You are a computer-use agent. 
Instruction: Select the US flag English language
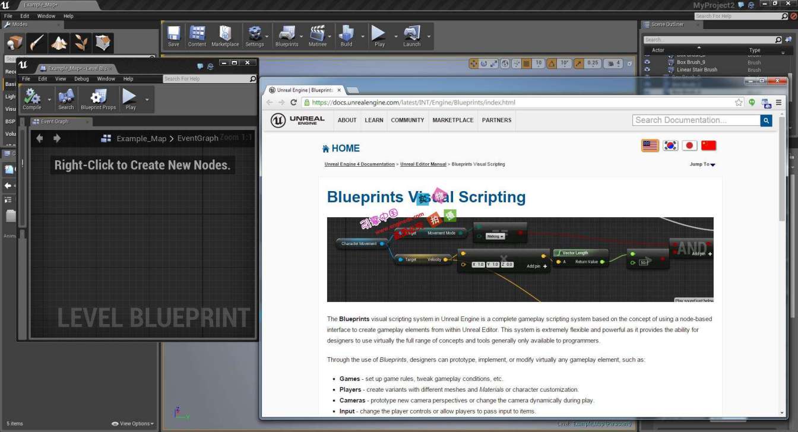pyautogui.click(x=650, y=145)
